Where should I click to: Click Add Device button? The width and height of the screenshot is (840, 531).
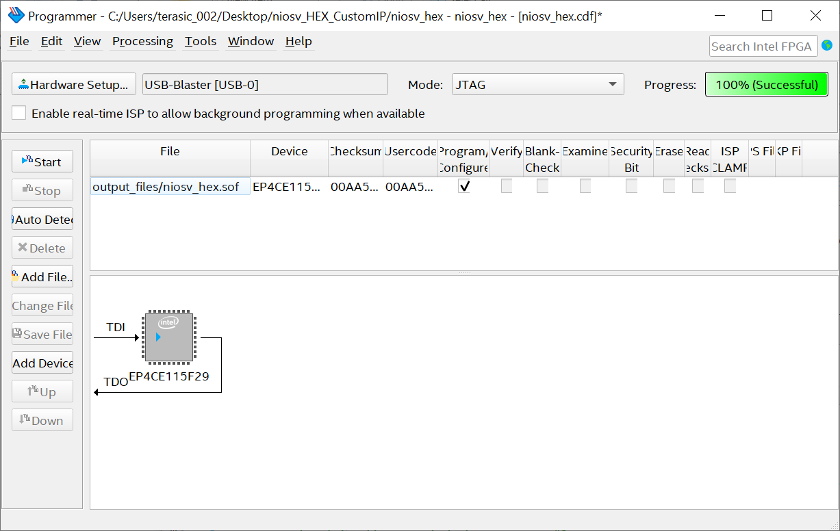42,363
